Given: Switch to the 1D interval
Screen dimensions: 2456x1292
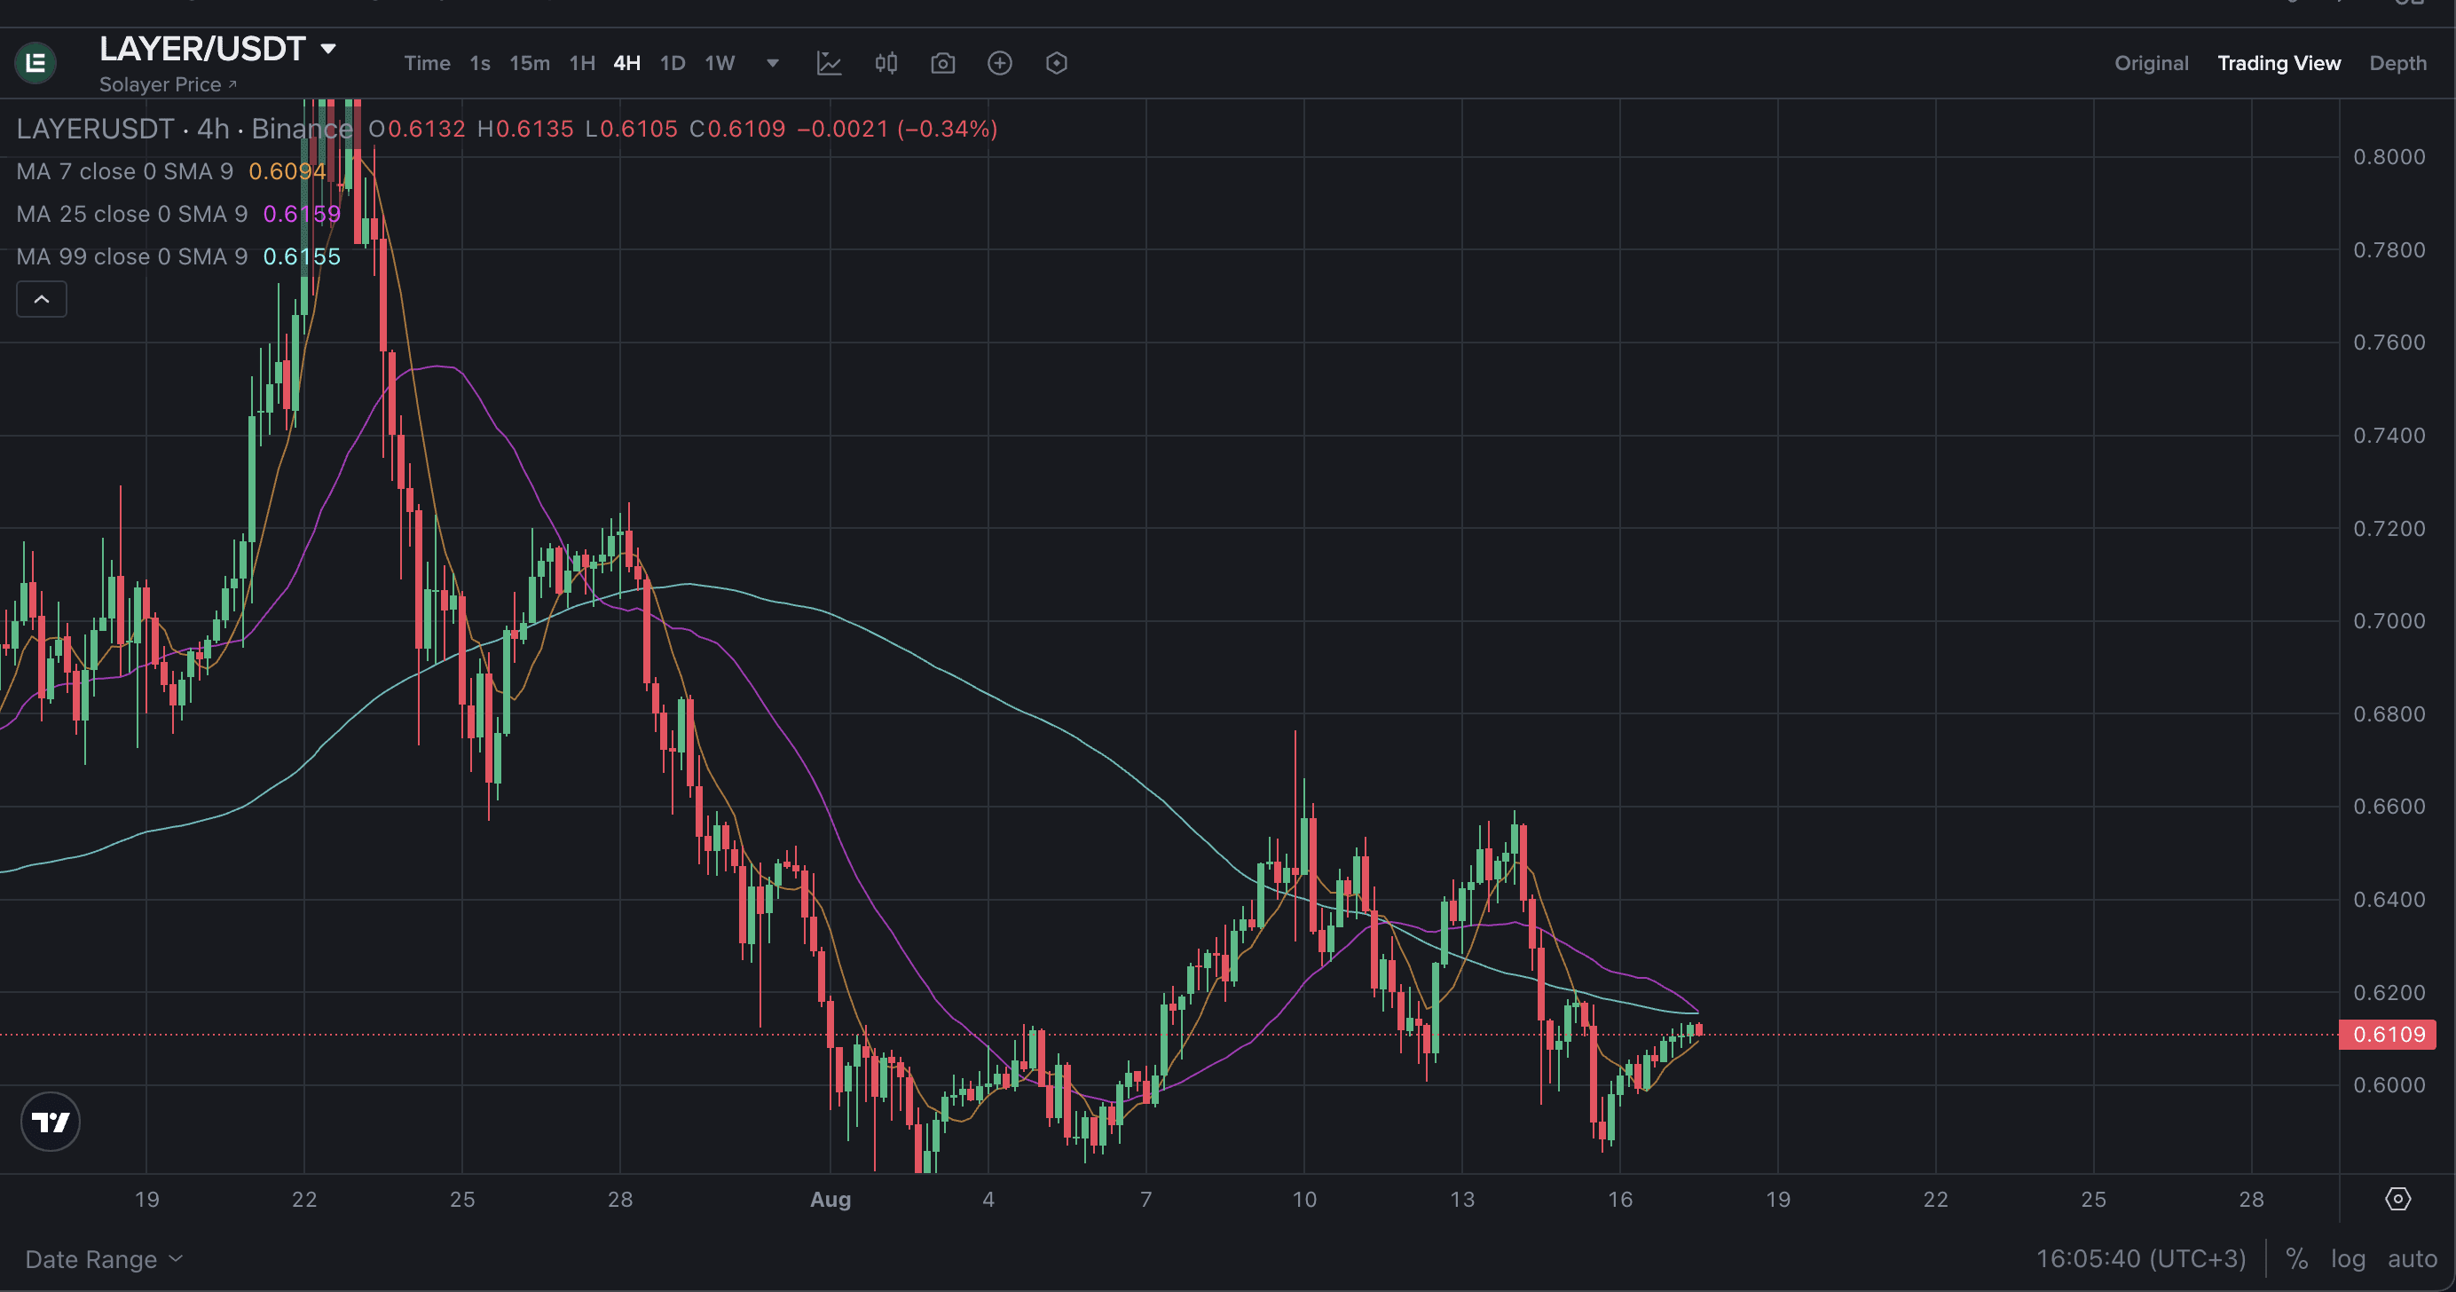Looking at the screenshot, I should tap(673, 63).
